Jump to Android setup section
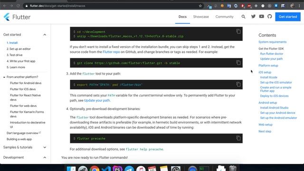 click(x=268, y=103)
